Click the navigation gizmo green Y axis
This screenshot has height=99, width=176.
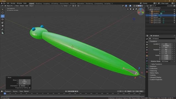[x=143, y=12]
